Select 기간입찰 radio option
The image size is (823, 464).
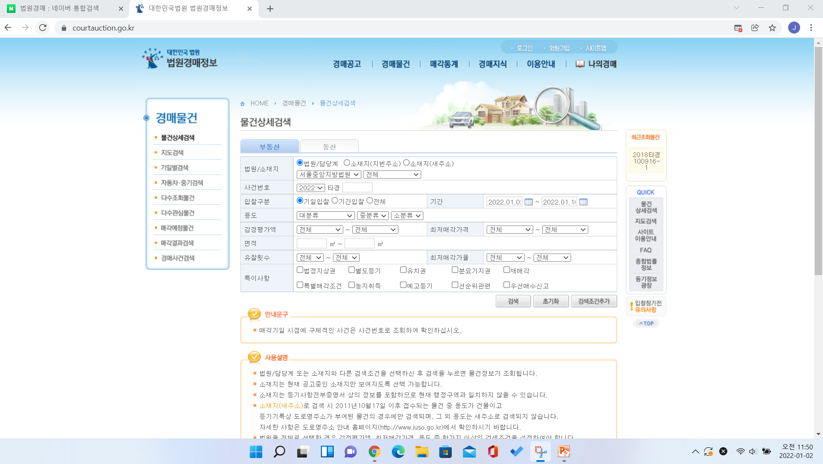(335, 201)
